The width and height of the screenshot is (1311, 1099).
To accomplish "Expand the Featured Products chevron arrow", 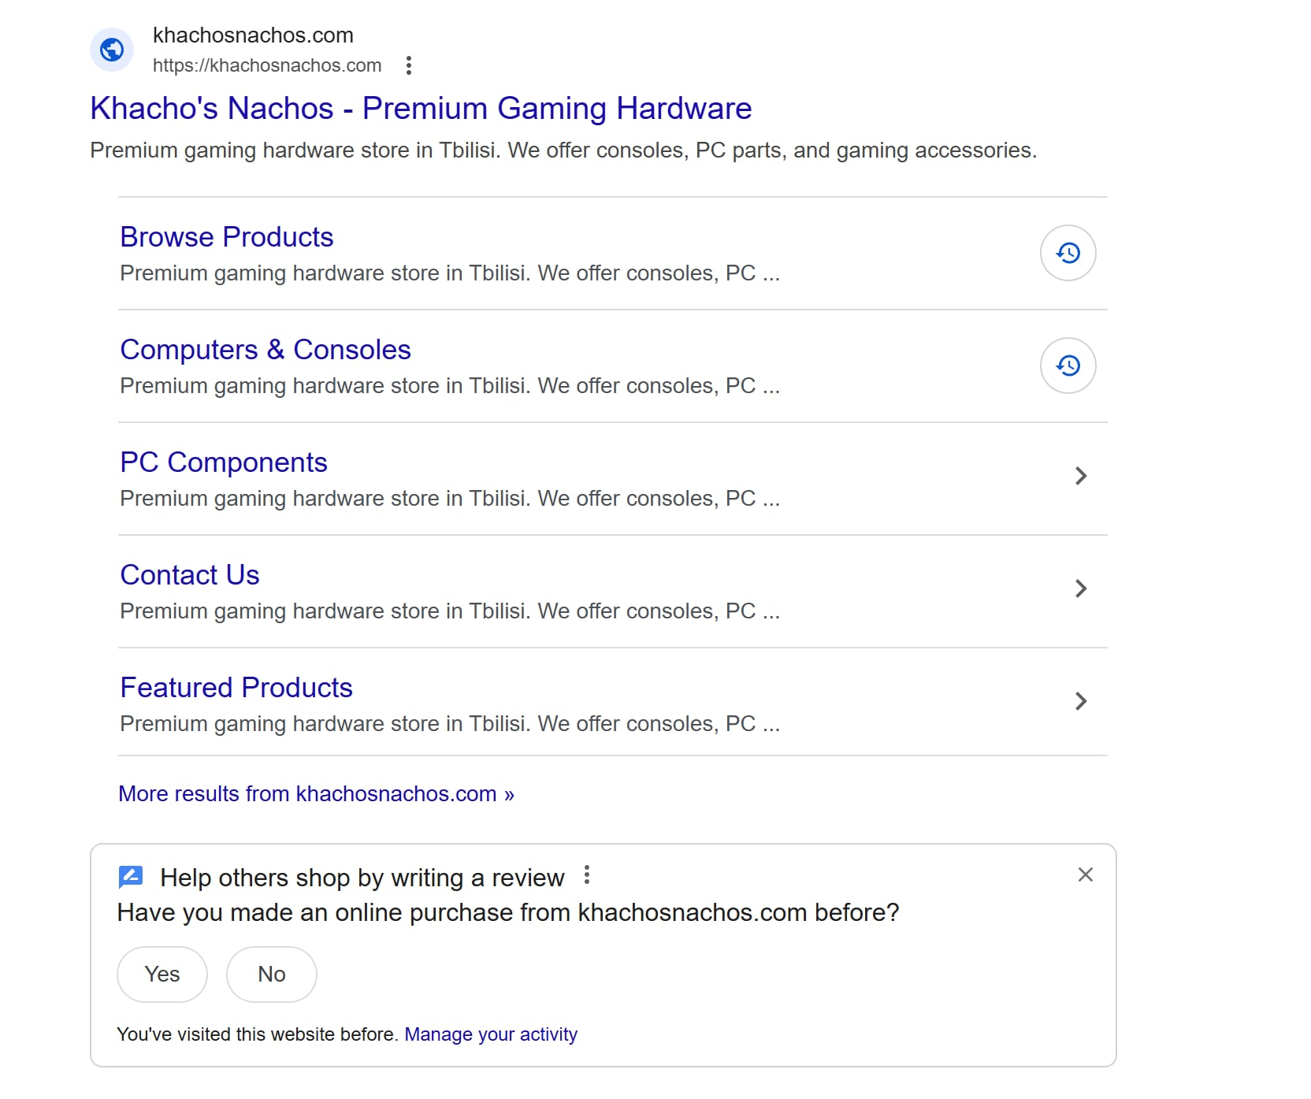I will click(x=1080, y=701).
